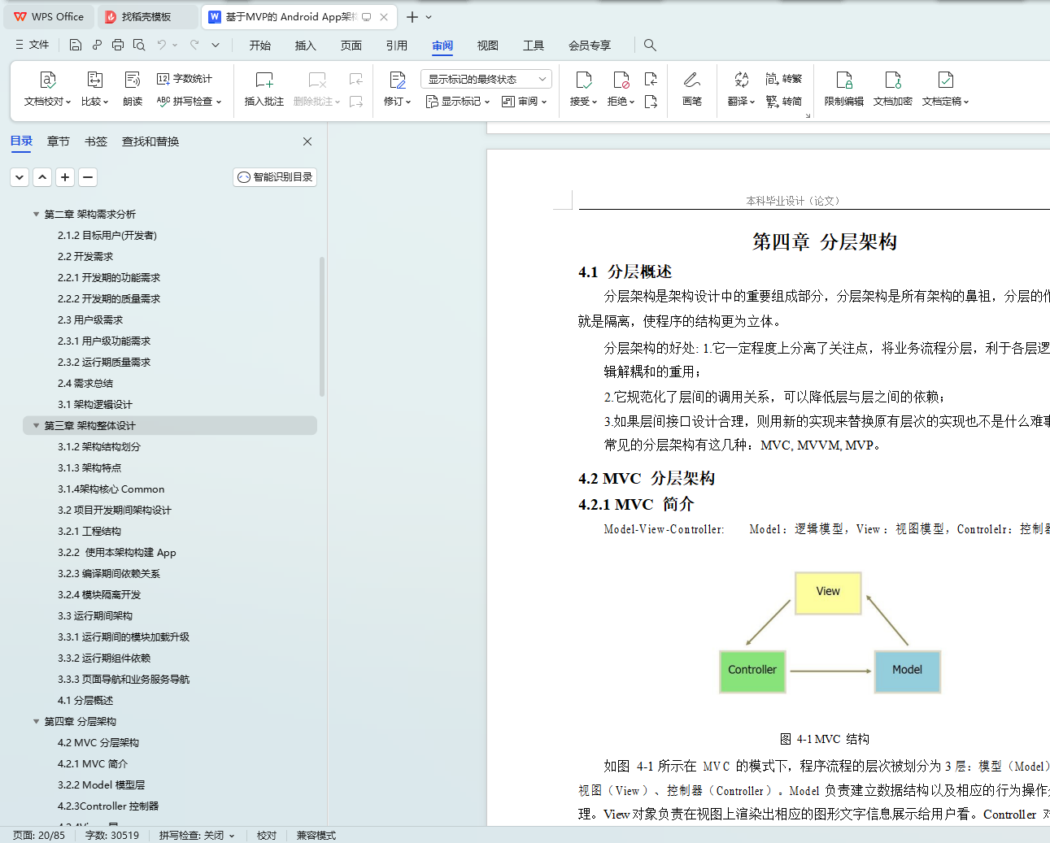
Task: Expand quick access toolbar customize chevron
Action: pyautogui.click(x=216, y=45)
